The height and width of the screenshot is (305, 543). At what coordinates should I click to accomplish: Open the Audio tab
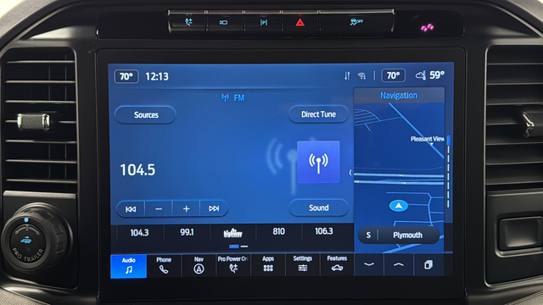pyautogui.click(x=128, y=266)
